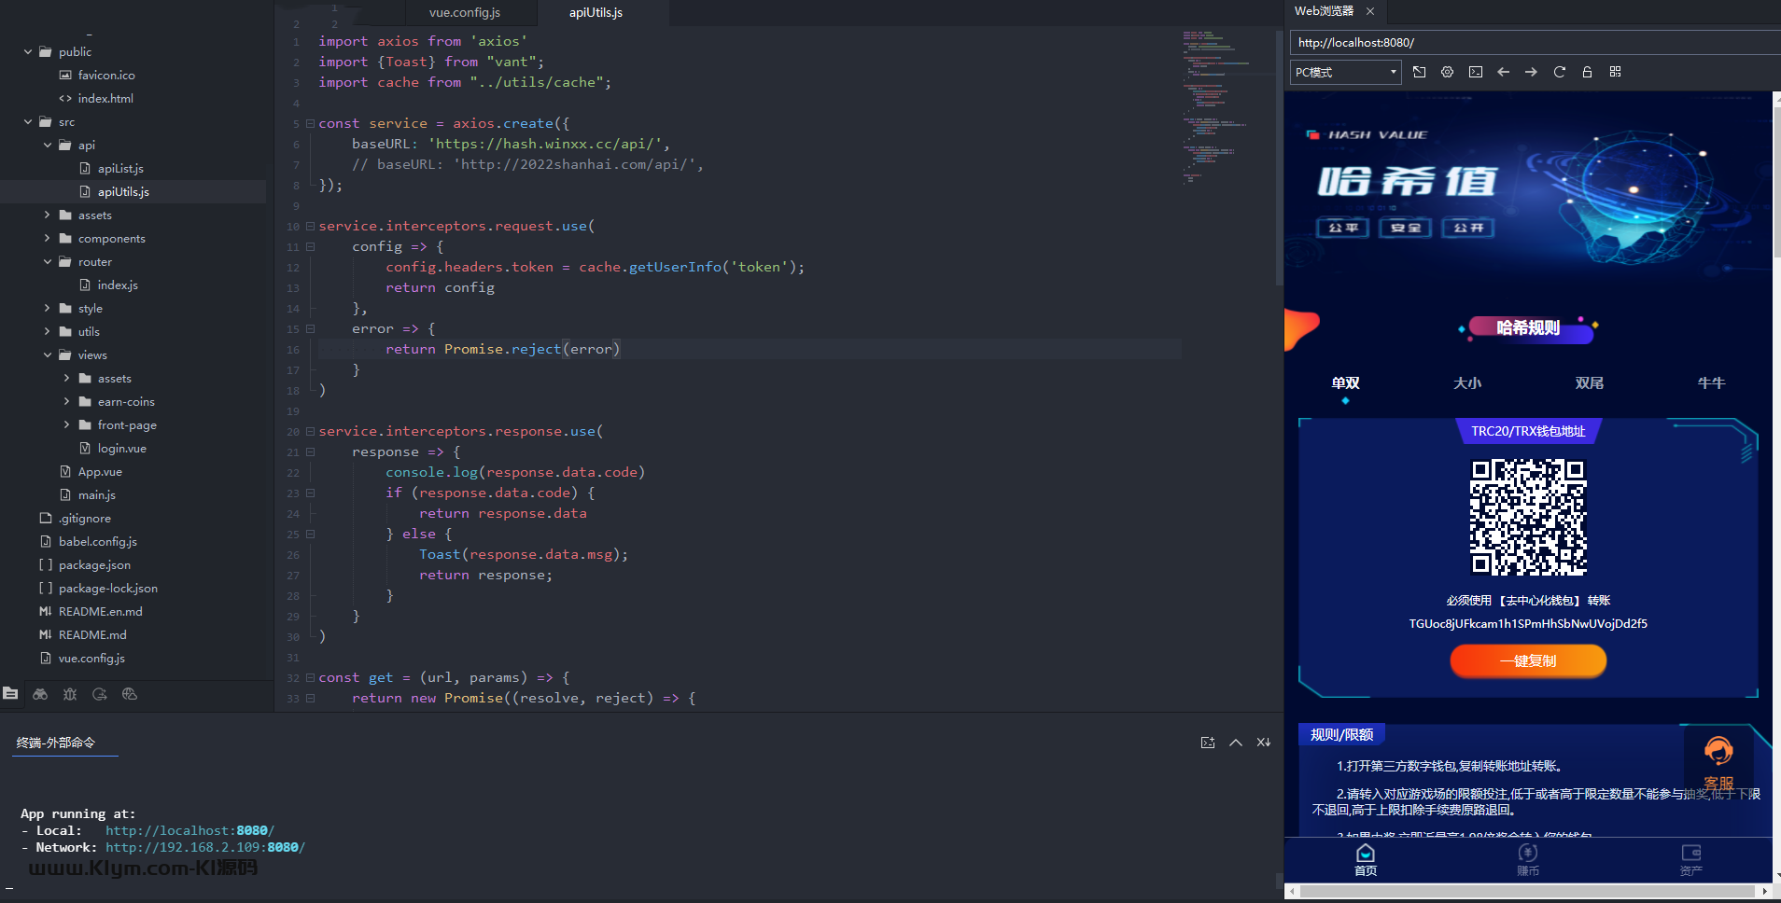Open the PC模式 device mode dropdown
Image resolution: width=1781 pixels, height=903 pixels.
(1346, 72)
